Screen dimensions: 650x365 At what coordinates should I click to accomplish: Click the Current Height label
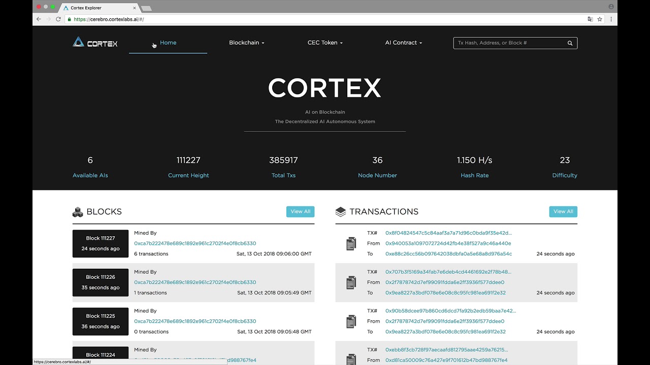[188, 175]
